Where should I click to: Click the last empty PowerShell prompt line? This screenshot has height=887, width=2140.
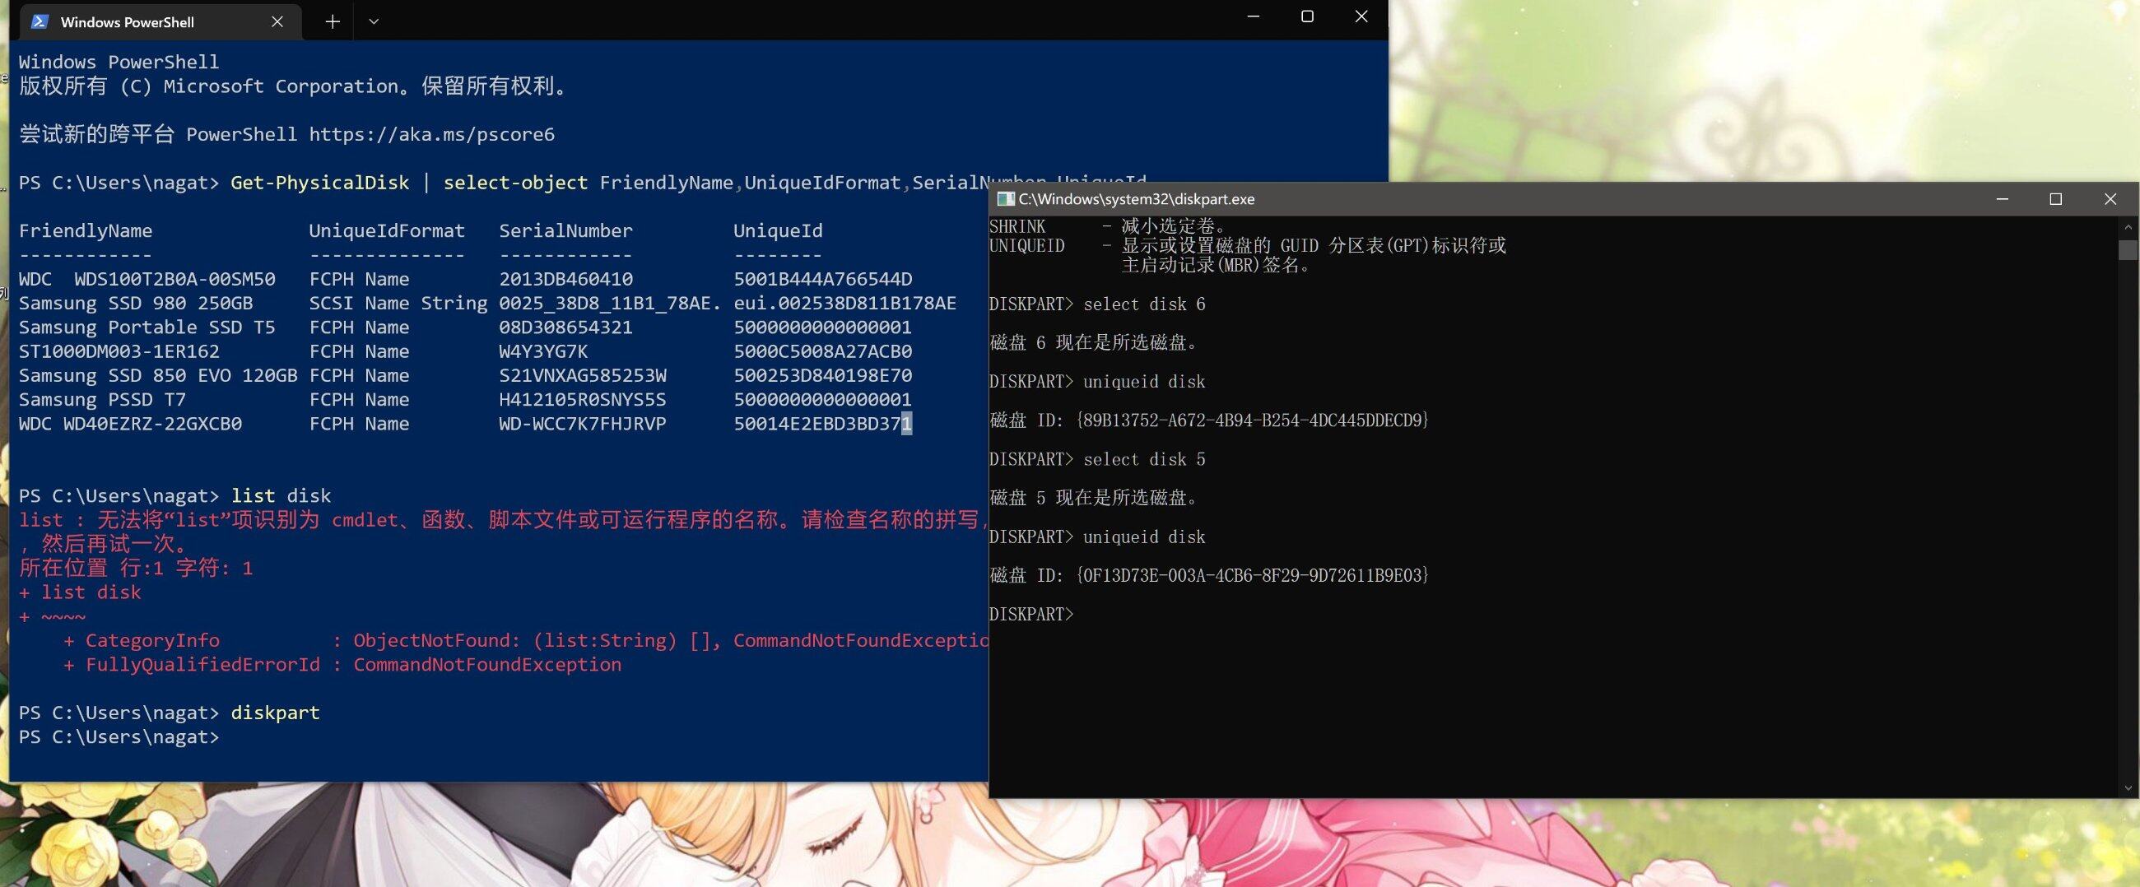coord(119,736)
